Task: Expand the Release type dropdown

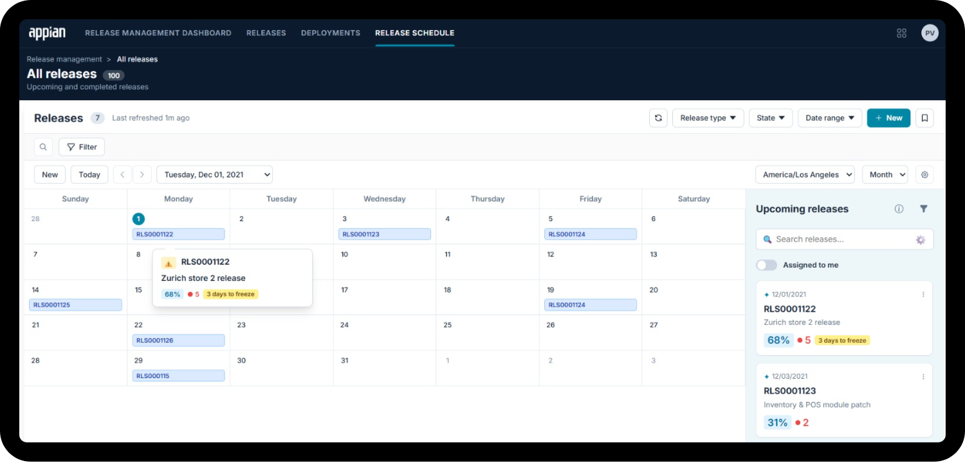Action: pos(708,118)
